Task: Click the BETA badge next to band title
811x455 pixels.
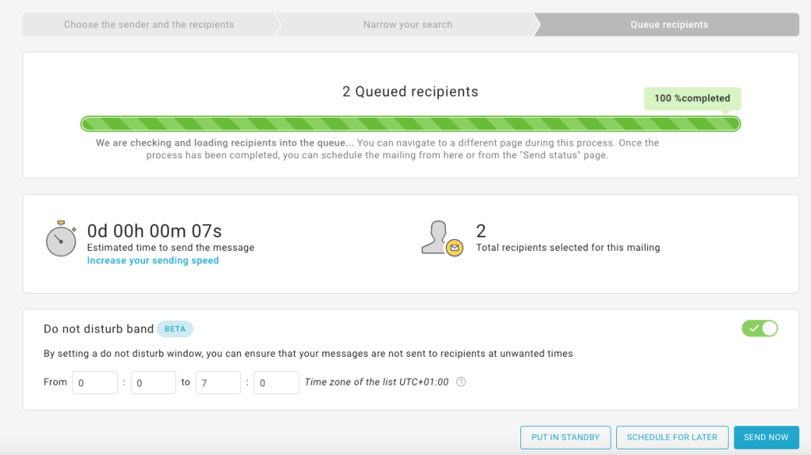Action: pos(175,329)
